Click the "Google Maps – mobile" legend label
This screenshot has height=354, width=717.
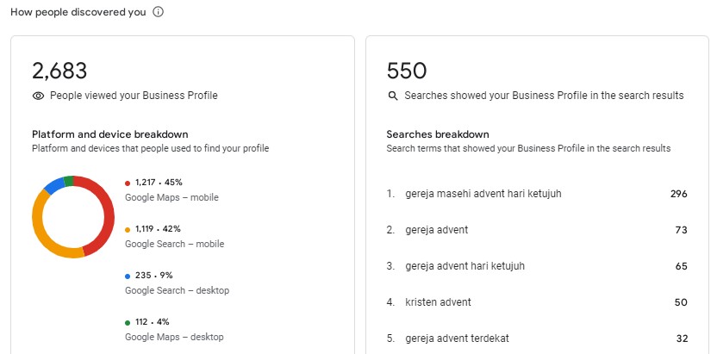click(171, 197)
